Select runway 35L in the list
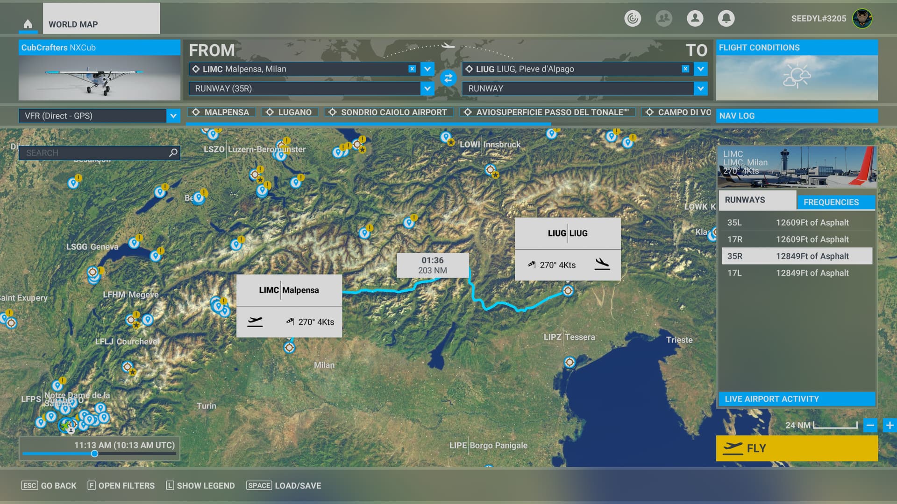 coord(797,223)
